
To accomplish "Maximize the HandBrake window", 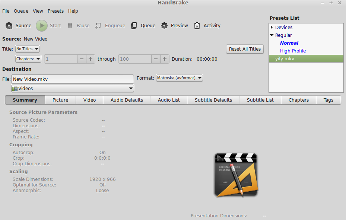I will pyautogui.click(x=331, y=3).
